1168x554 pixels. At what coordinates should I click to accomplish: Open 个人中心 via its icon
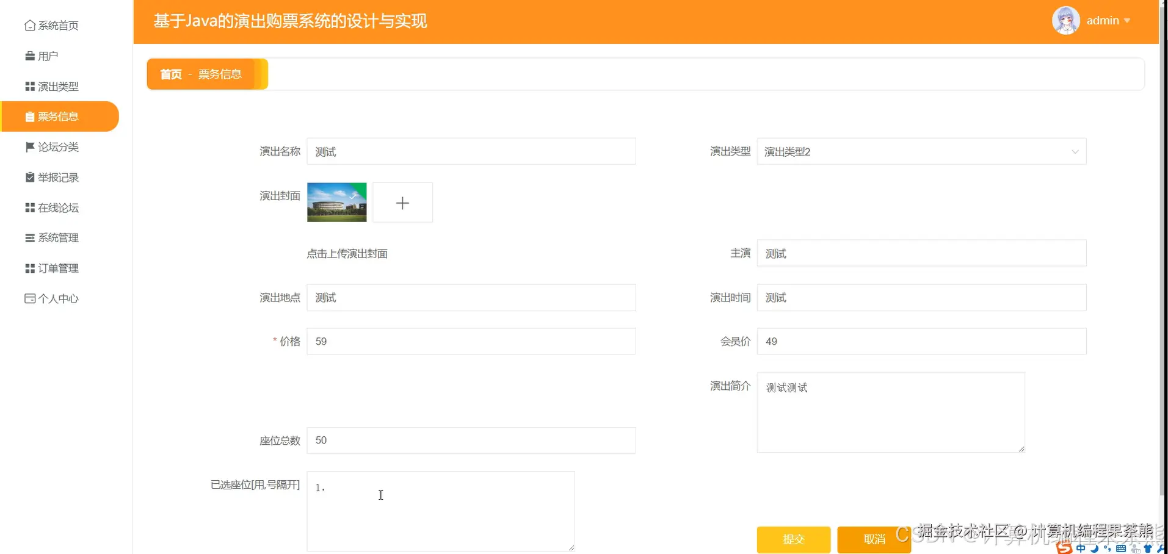(x=30, y=298)
